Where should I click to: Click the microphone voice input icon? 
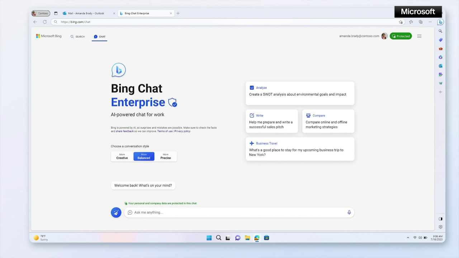(x=349, y=212)
